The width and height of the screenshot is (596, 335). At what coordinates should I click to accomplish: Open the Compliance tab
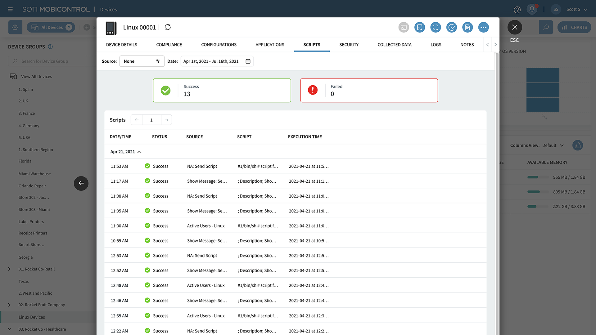[169, 45]
